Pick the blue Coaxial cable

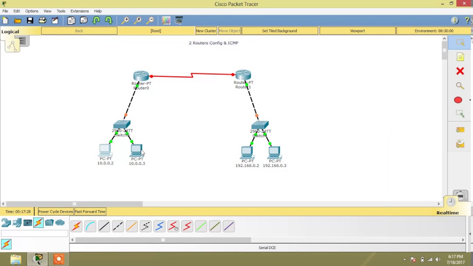pos(159,226)
